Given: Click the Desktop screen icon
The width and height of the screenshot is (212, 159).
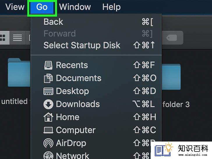Looking at the screenshot, I should tap(48, 91).
